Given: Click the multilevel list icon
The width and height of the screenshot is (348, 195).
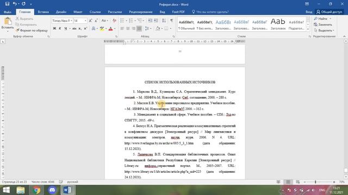Looking at the screenshot, I should (x=140, y=21).
